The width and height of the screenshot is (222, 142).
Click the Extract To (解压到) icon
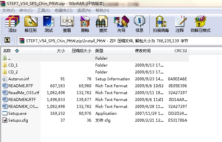click(31, 24)
